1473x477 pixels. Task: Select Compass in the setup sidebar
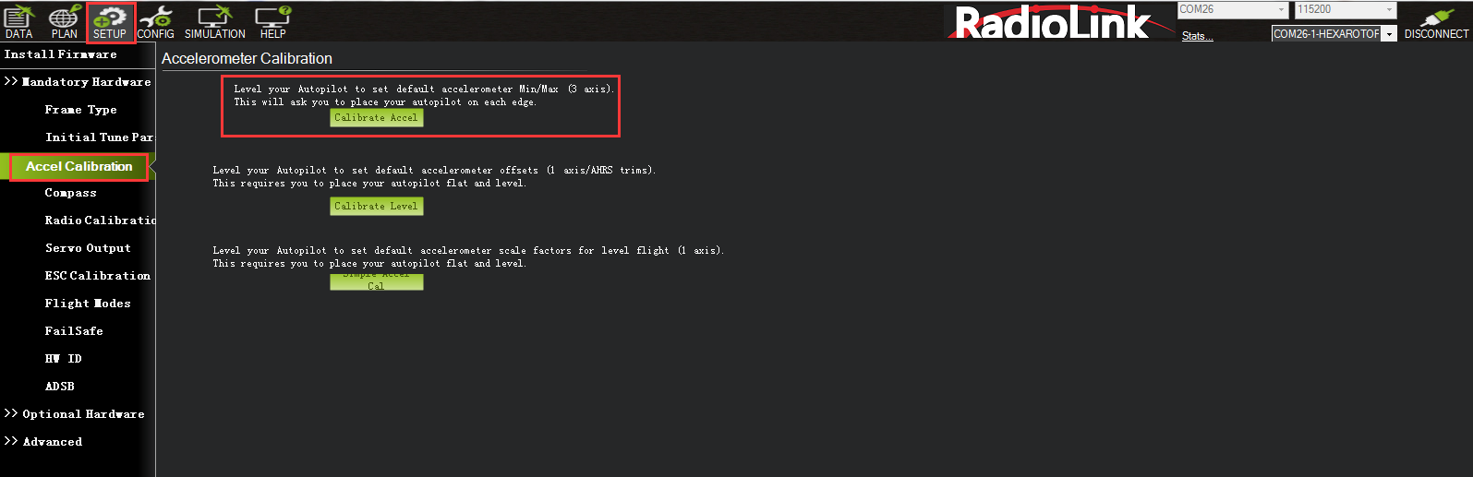70,193
